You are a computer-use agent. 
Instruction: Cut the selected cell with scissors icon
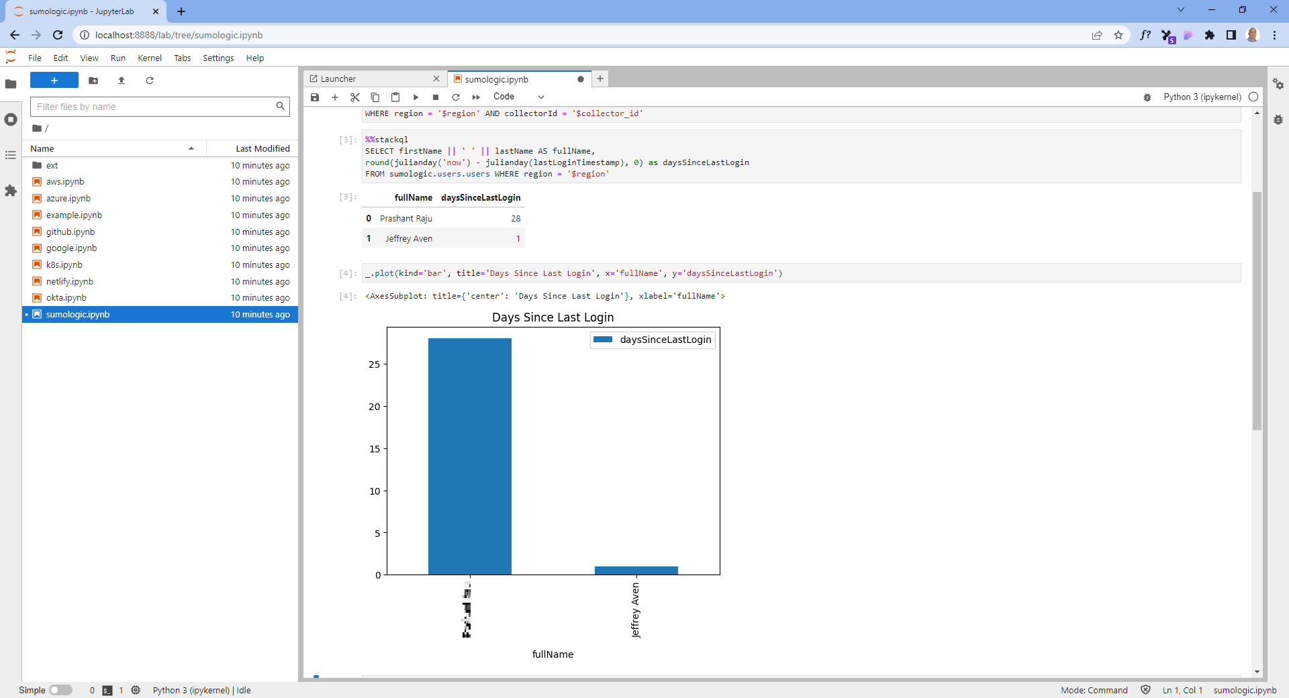(x=354, y=97)
